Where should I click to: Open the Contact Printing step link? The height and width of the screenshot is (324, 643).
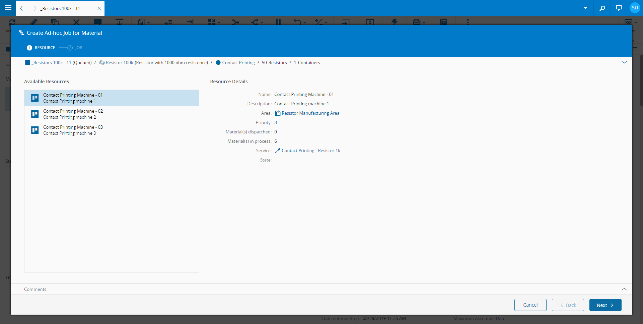coord(238,63)
